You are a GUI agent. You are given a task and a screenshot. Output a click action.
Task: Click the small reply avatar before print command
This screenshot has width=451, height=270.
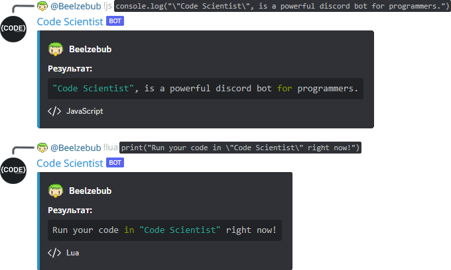point(42,147)
